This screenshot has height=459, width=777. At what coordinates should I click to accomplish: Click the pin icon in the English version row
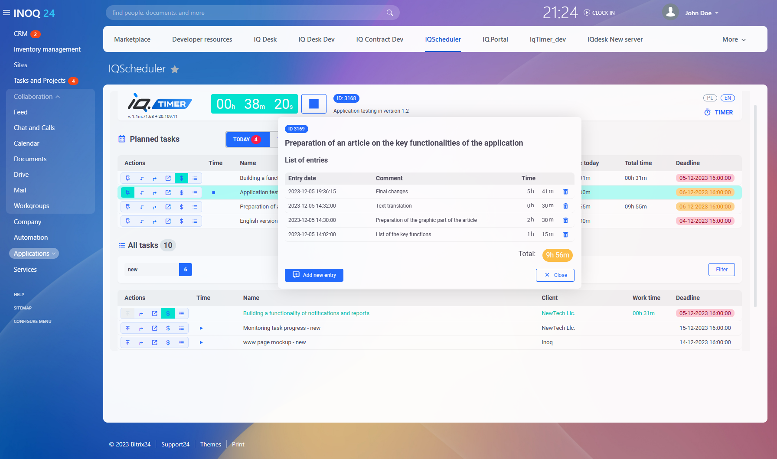coord(128,221)
